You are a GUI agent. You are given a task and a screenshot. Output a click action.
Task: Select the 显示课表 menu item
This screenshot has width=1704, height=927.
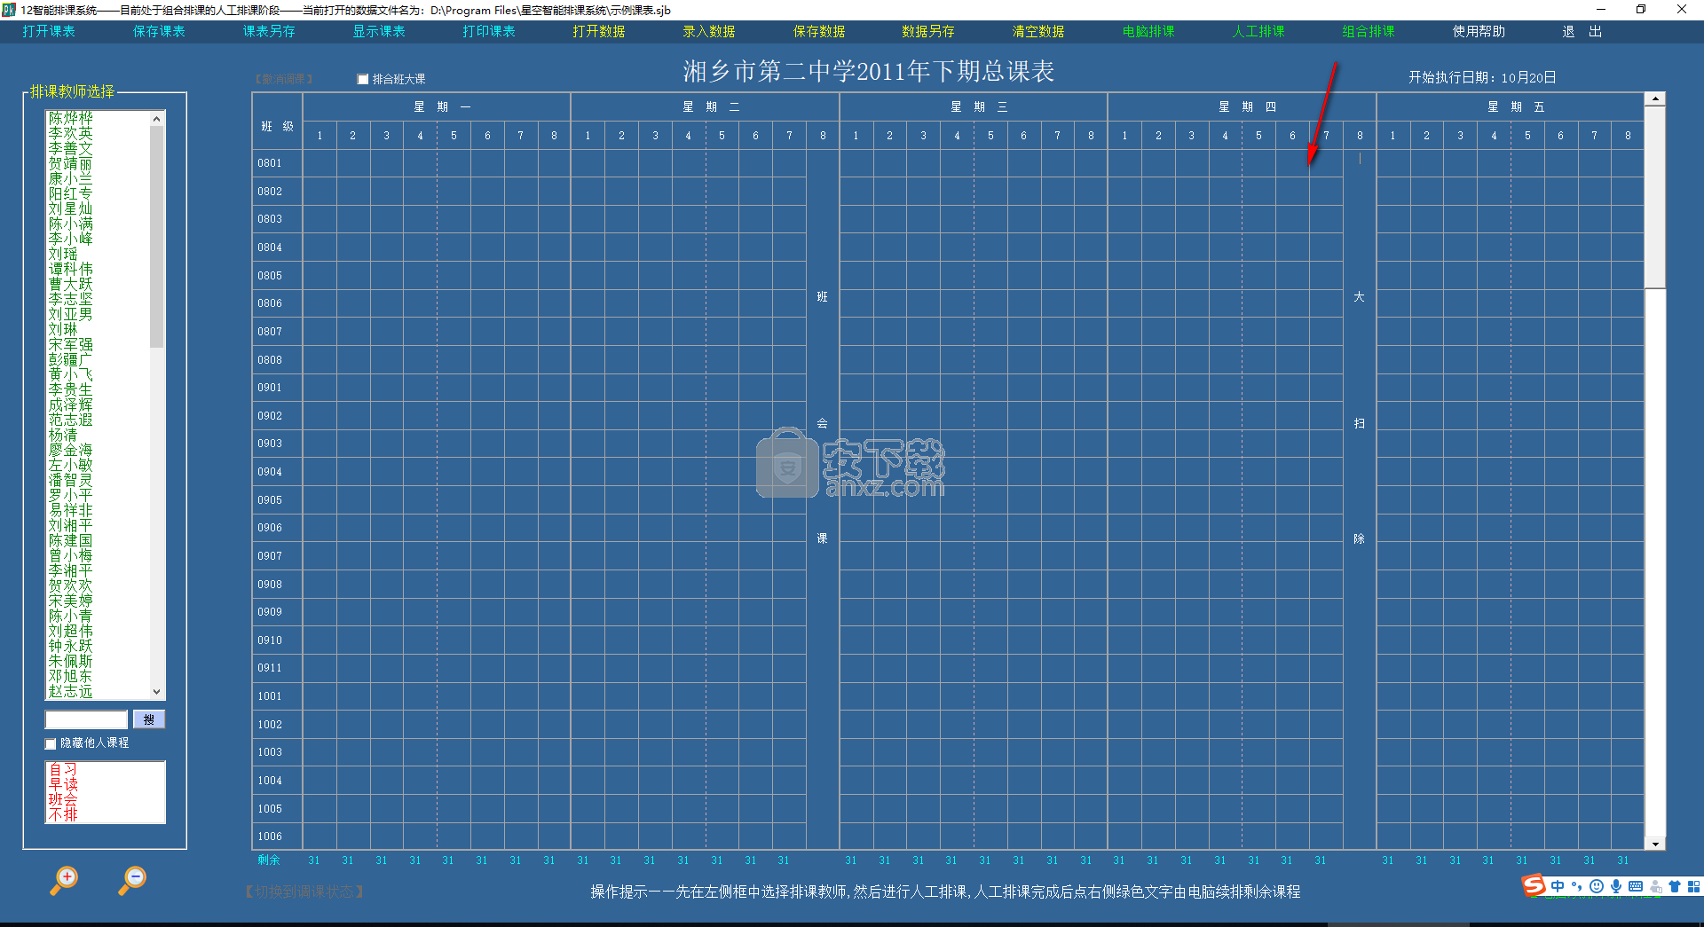click(379, 31)
